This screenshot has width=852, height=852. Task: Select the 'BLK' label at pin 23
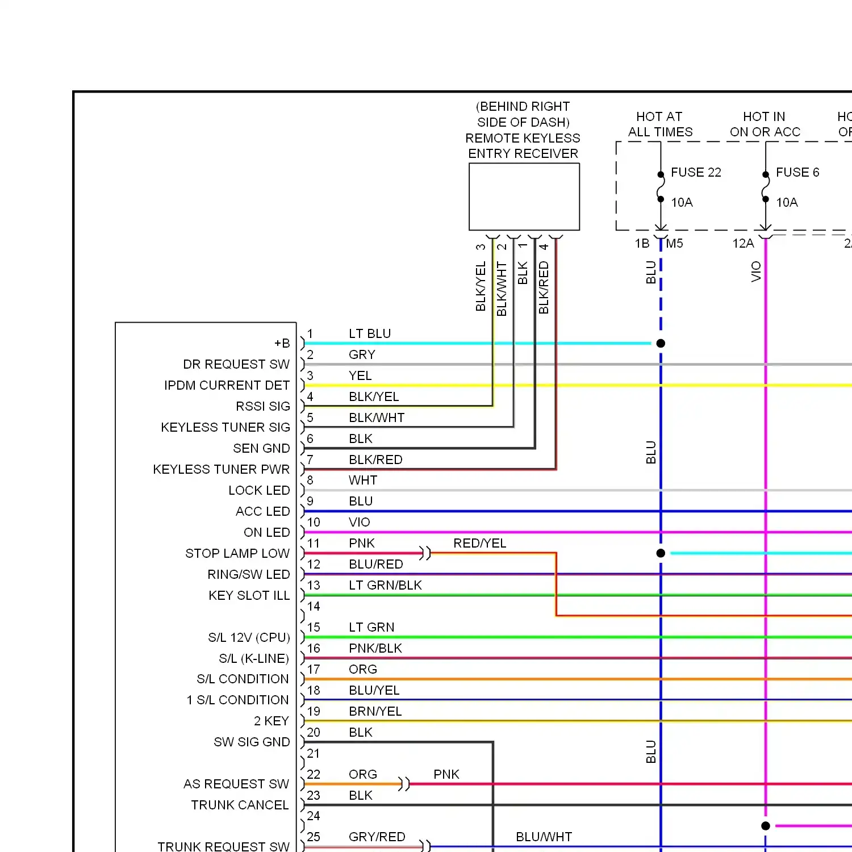click(361, 795)
